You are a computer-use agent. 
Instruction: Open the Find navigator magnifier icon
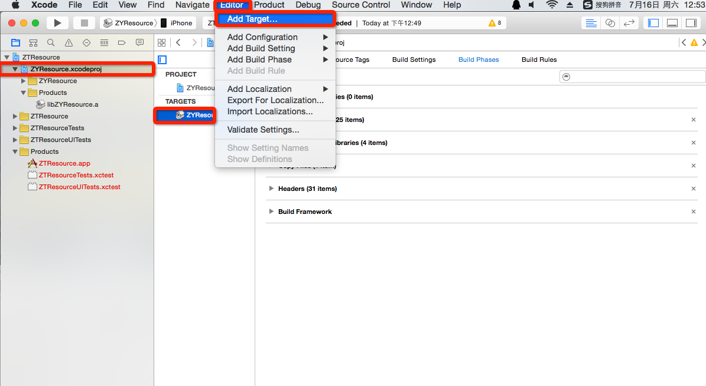click(x=51, y=42)
